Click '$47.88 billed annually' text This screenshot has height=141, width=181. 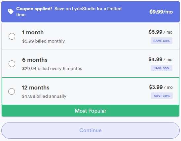coord(44,96)
